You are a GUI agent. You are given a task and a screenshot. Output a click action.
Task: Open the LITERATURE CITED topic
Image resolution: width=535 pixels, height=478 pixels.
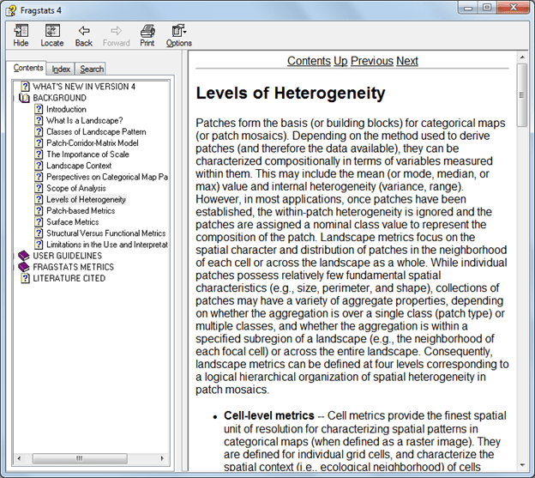[x=69, y=278]
